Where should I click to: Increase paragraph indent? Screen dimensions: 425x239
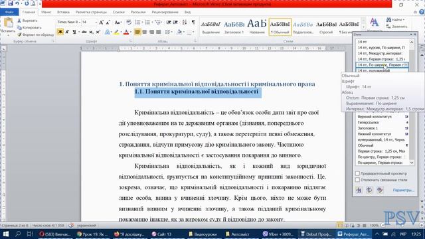click(175, 22)
